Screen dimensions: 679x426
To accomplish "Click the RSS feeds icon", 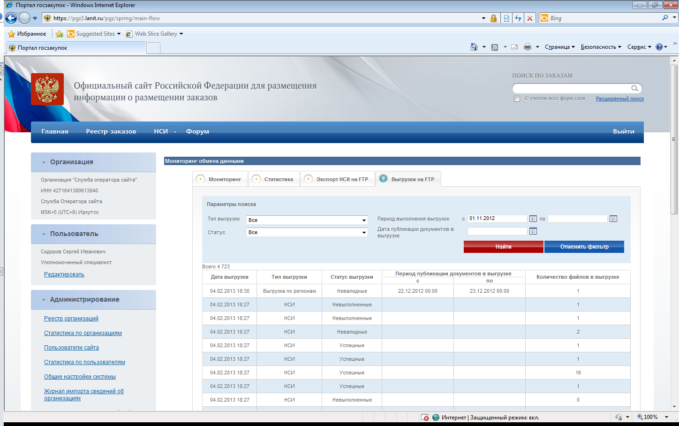I will (x=495, y=47).
